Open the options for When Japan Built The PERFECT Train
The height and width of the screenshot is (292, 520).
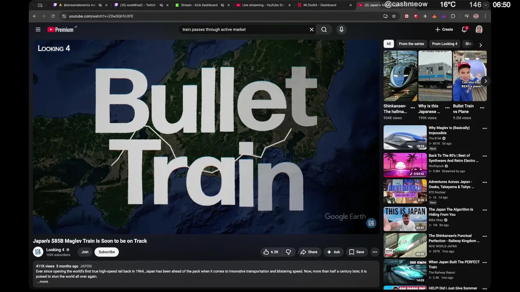click(x=484, y=262)
